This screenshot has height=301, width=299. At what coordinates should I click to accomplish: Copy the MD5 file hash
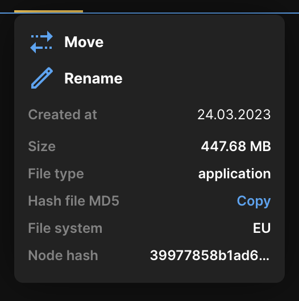[254, 201]
